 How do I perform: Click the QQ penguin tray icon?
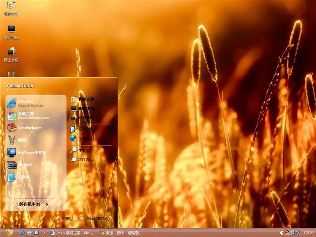[x=287, y=233]
